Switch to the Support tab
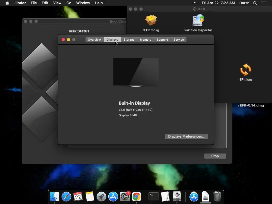The height and width of the screenshot is (204, 272). click(x=162, y=40)
